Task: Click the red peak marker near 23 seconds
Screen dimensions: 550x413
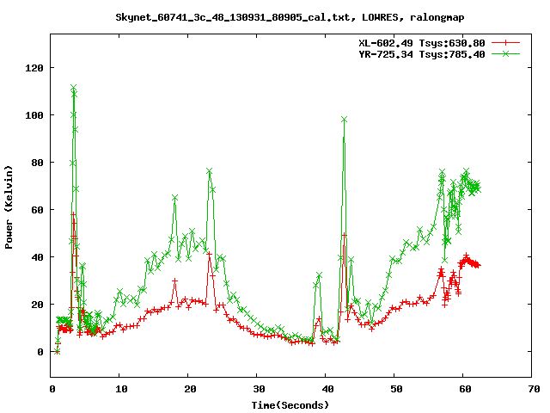Action: pos(210,253)
